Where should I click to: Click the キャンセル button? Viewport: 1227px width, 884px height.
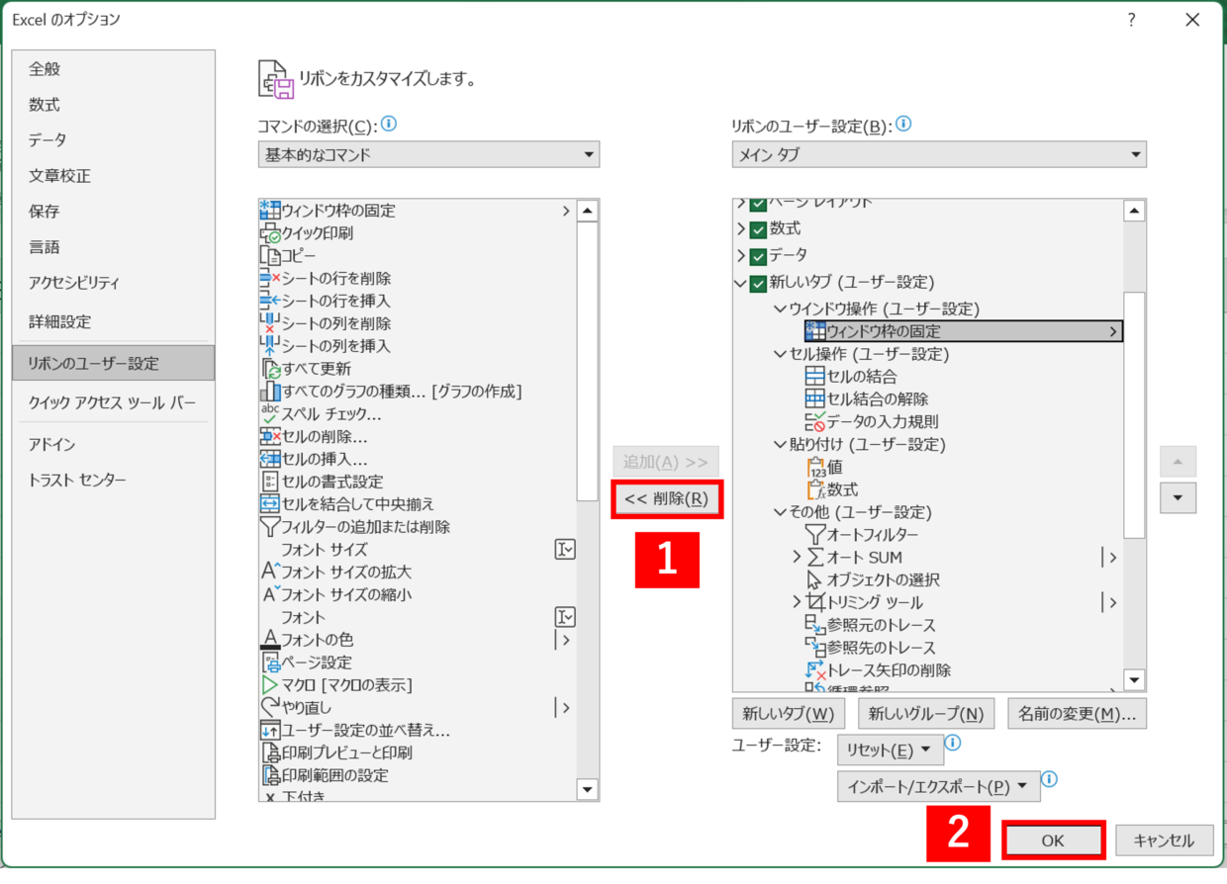click(x=1164, y=840)
